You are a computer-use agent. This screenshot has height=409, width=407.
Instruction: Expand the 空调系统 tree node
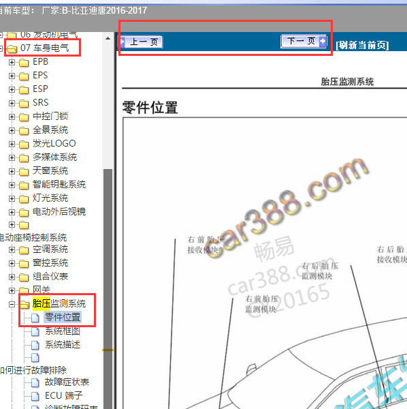(12, 250)
